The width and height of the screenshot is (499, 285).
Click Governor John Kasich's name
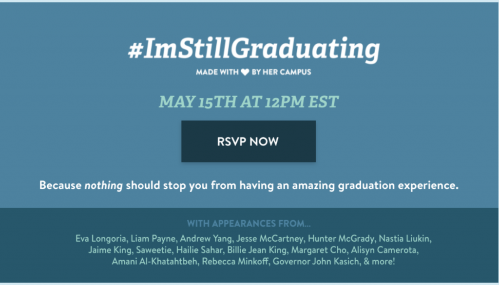pos(316,262)
